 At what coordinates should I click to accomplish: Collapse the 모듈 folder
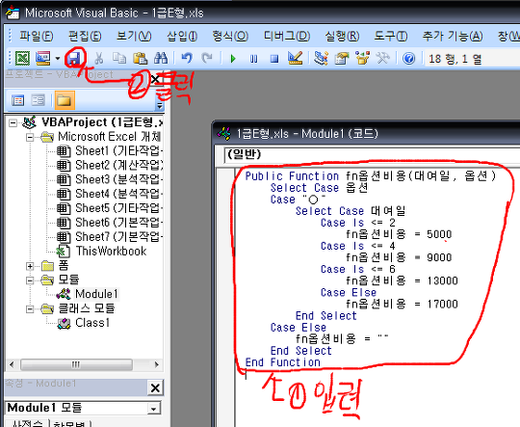click(x=30, y=280)
